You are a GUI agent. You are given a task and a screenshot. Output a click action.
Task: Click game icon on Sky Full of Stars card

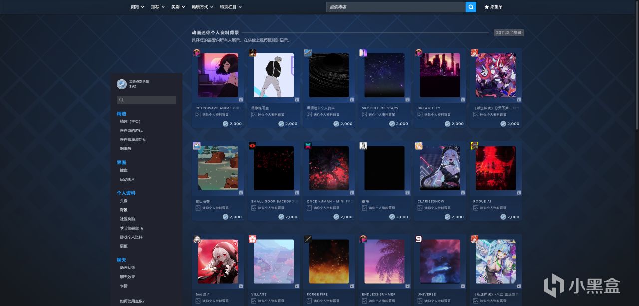coord(363,53)
